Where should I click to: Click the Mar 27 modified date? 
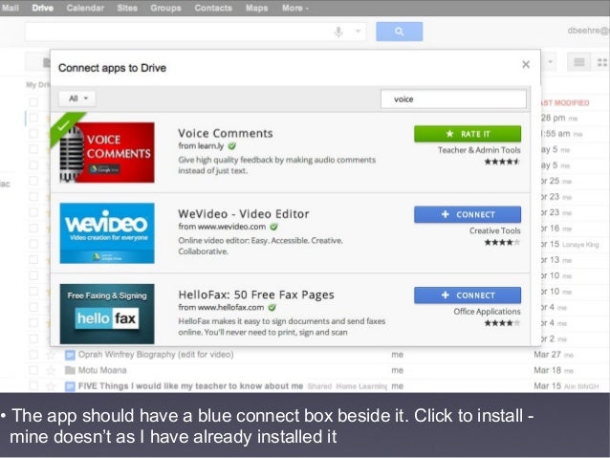point(547,355)
